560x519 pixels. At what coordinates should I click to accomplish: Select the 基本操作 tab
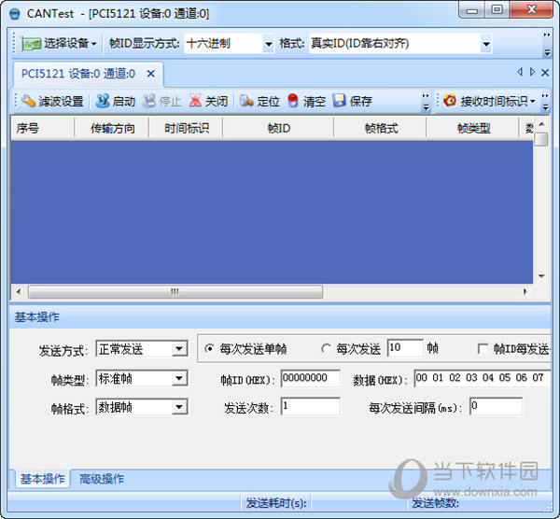(x=42, y=479)
